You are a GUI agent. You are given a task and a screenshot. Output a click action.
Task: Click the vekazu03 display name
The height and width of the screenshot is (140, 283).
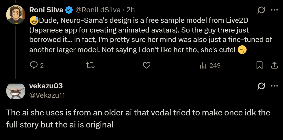[x=46, y=86]
